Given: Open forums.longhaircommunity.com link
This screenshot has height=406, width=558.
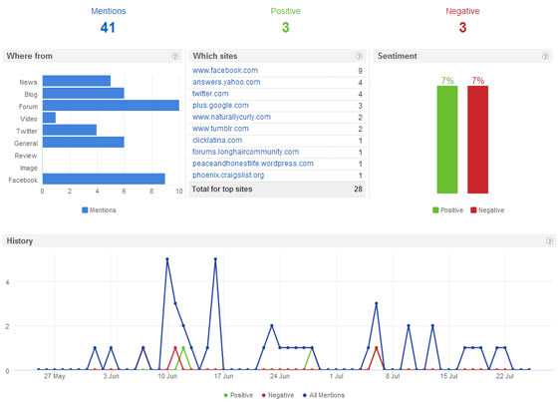Looking at the screenshot, I should point(245,152).
